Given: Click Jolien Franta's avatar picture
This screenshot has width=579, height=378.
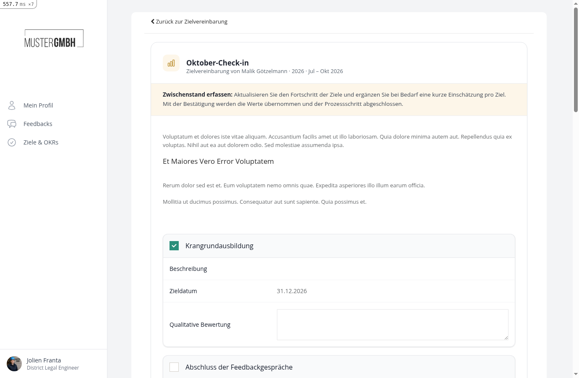Looking at the screenshot, I should click(14, 364).
